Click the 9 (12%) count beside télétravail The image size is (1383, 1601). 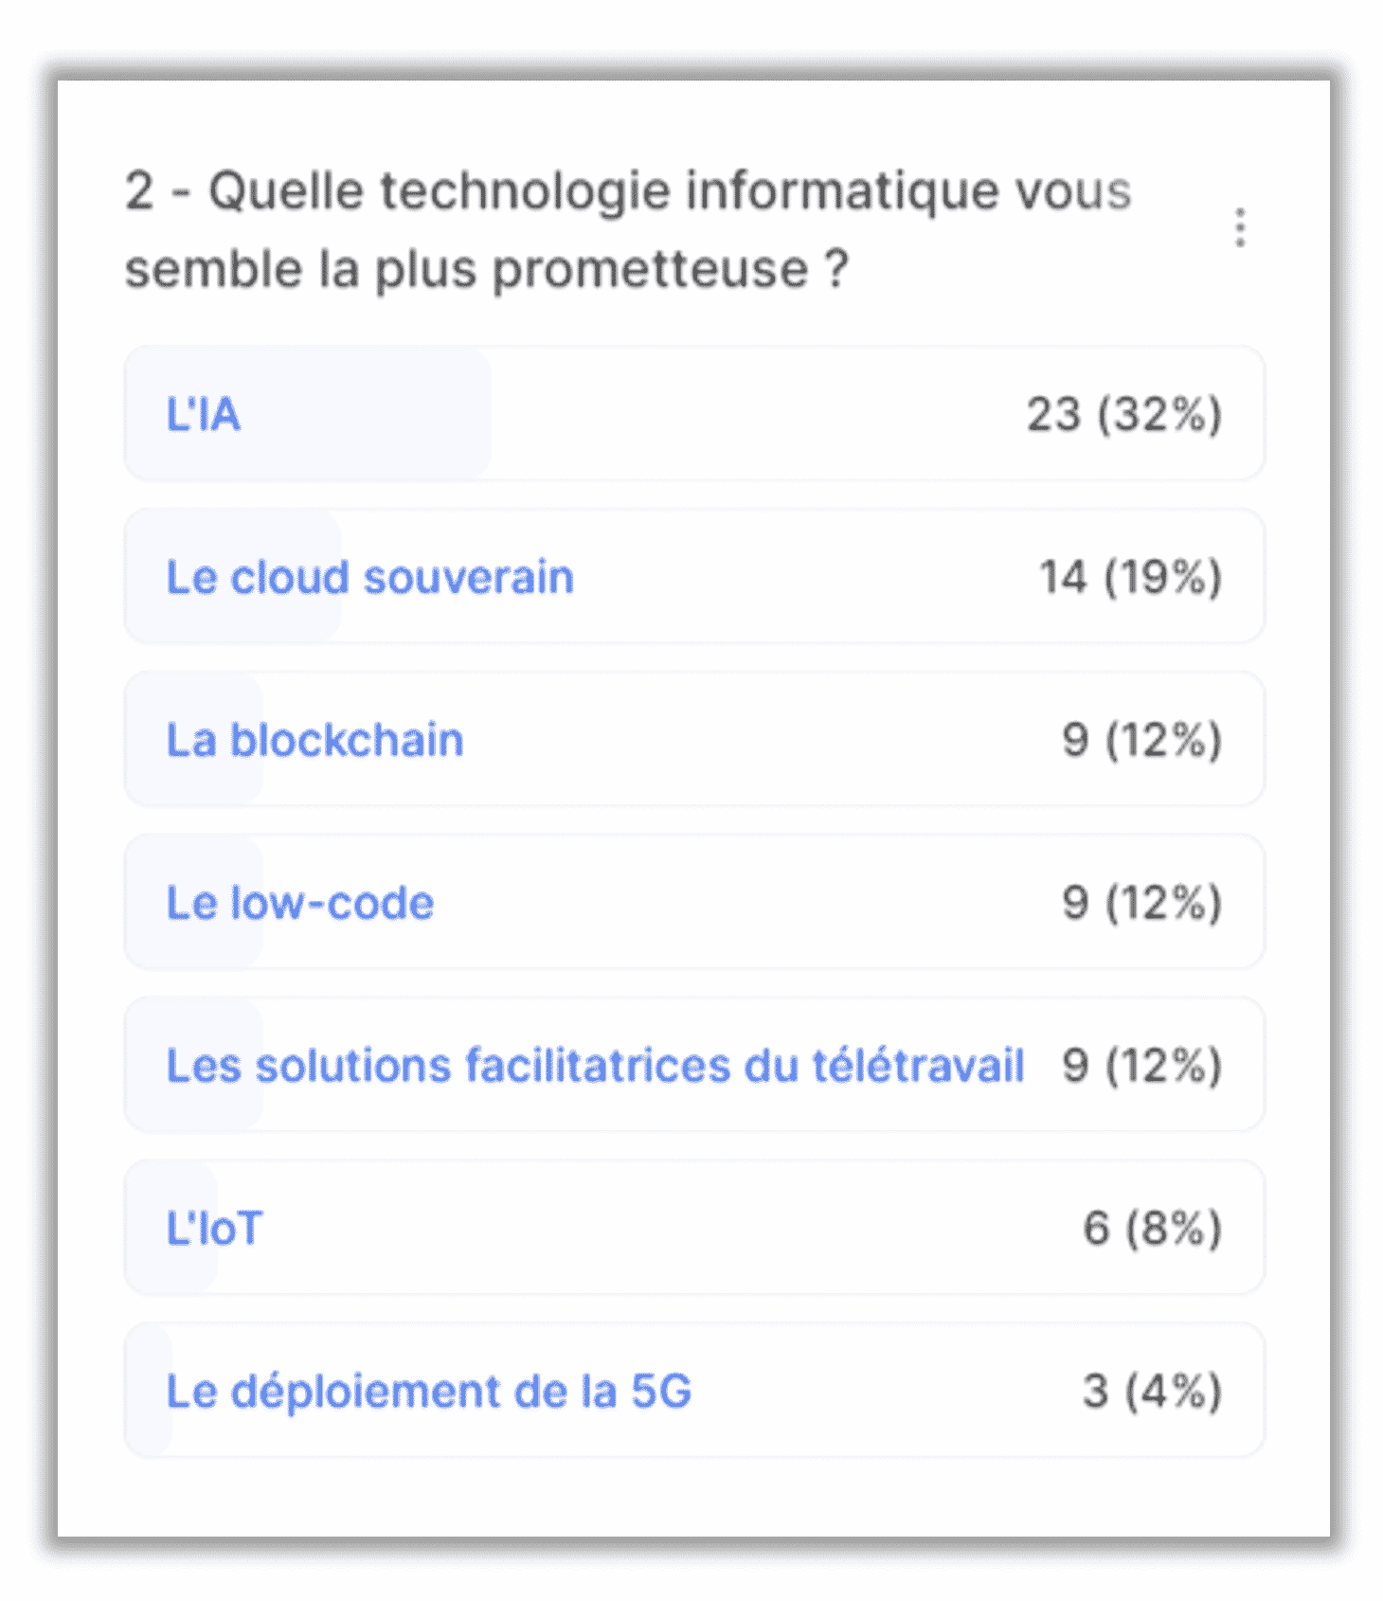tap(1141, 1066)
